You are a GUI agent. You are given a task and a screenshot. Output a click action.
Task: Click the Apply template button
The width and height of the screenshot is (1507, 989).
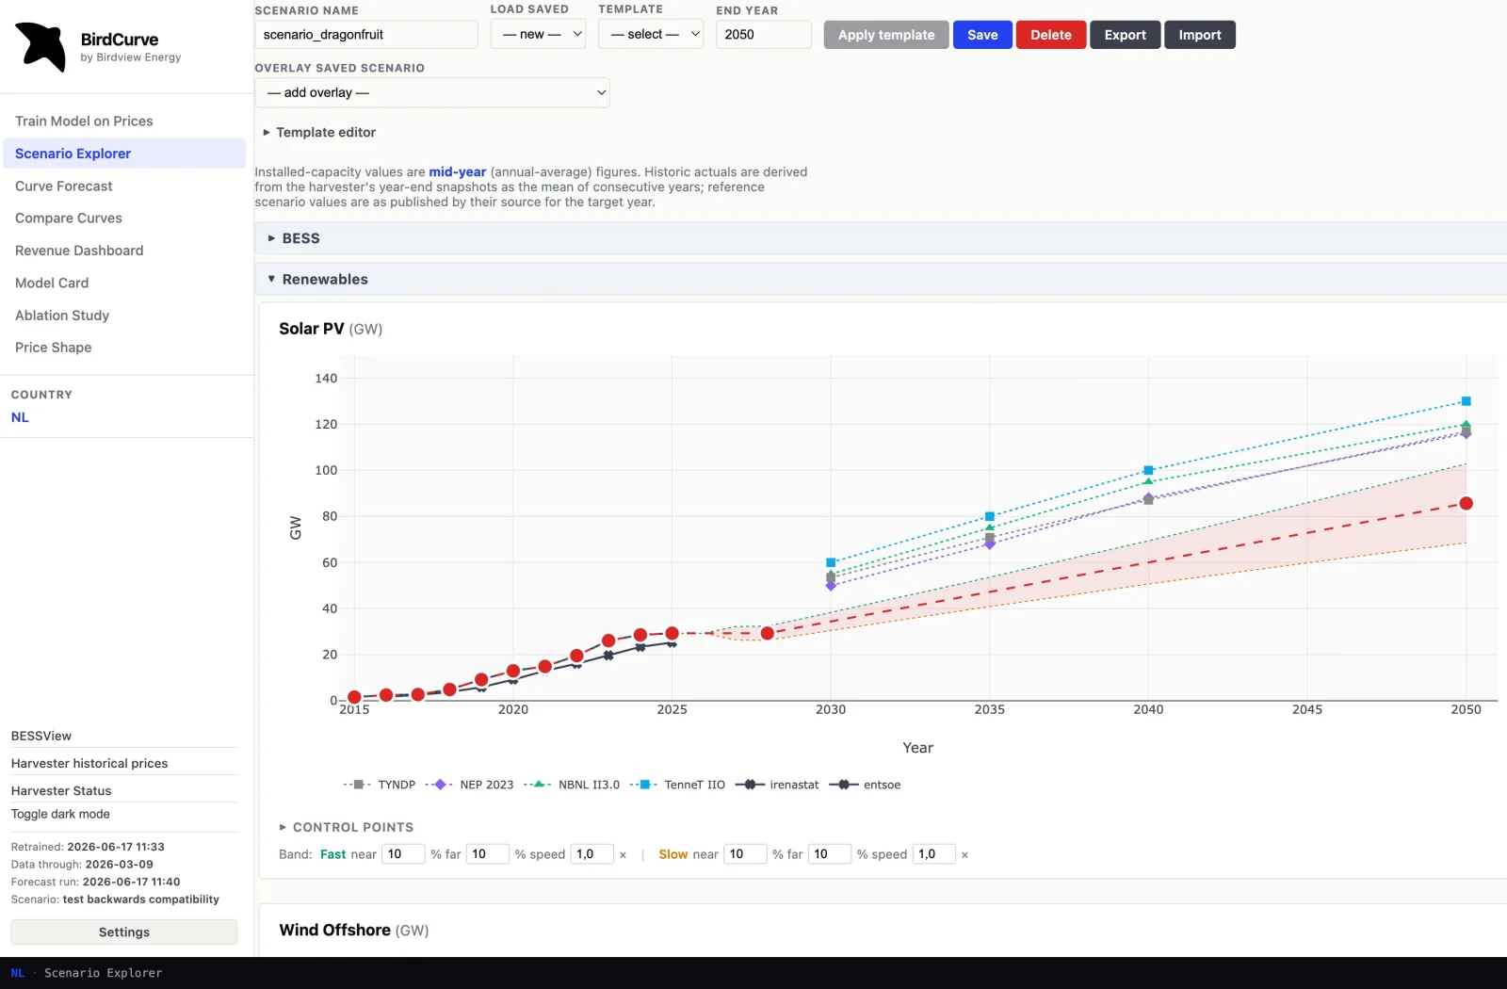point(886,35)
